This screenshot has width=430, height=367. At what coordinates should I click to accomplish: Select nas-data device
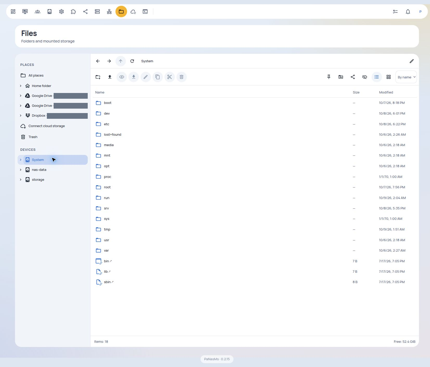point(55,170)
